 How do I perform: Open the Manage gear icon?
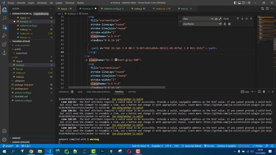point(4,139)
